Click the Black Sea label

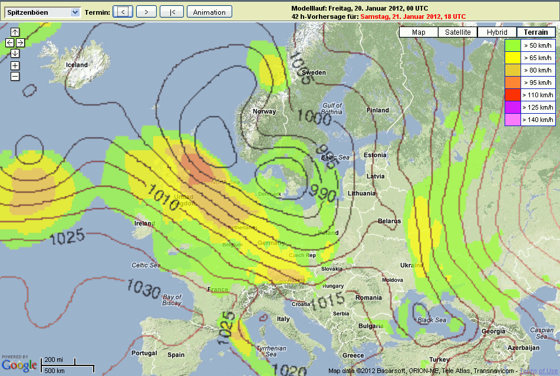click(431, 320)
